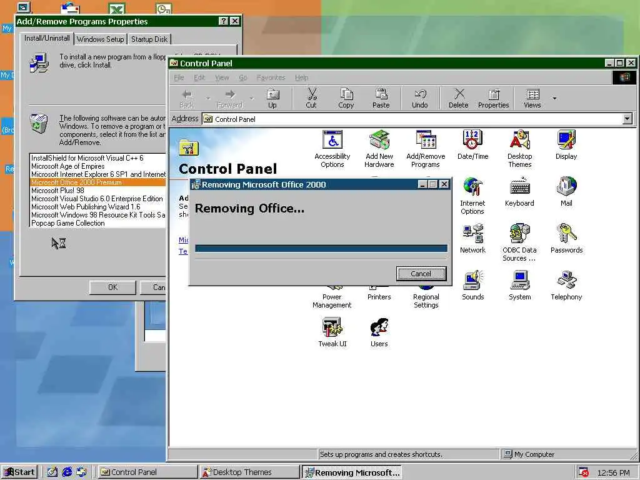The image size is (640, 480).
Task: Open the Printers folder icon
Action: pos(379,294)
